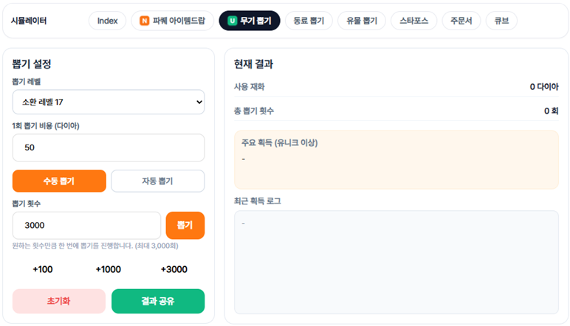This screenshot has width=570, height=326.
Task: Expand the 소환 레벨 17 dropdown
Action: (109, 102)
